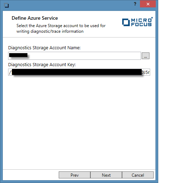Screen dimensions: 179x183
Task: Click the Diagnostics Storage Account Key label
Action: [42, 65]
